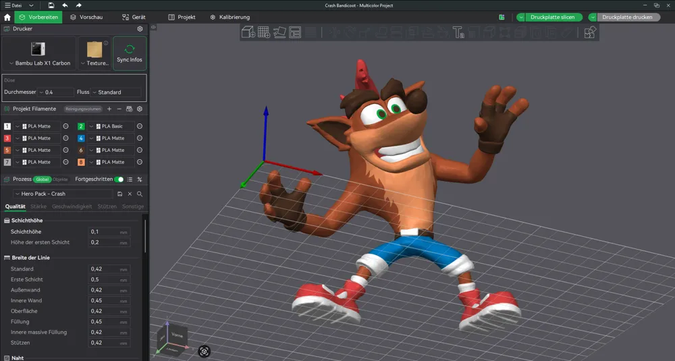675x361 pixels.
Task: Click the Auto-orient toolbar icon
Action: click(279, 32)
